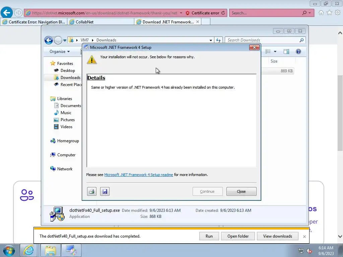Viewport: 343px width, 257px height.
Task: Open IE tools gear icon
Action: click(338, 13)
